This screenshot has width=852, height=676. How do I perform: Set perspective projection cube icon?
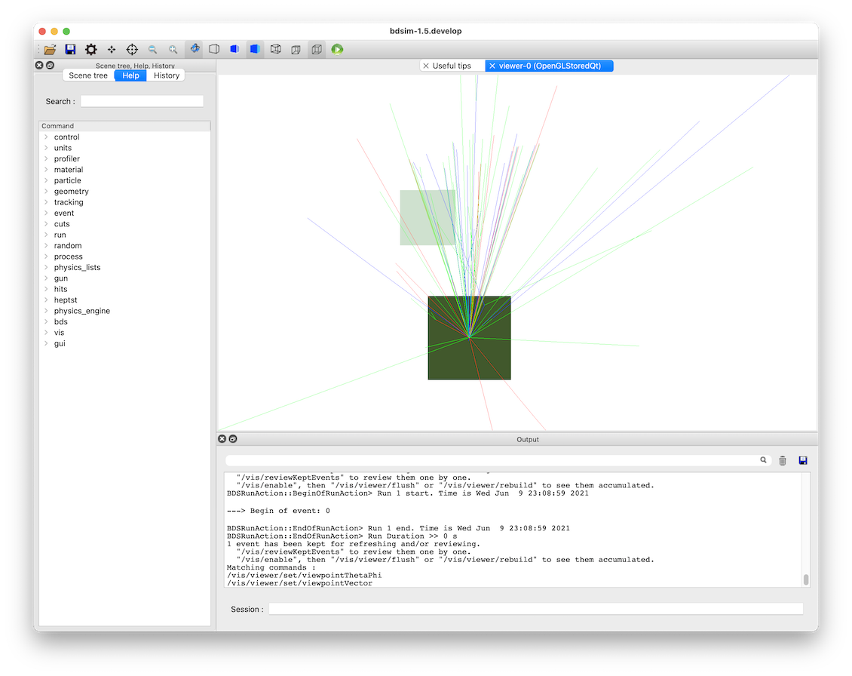pos(296,50)
